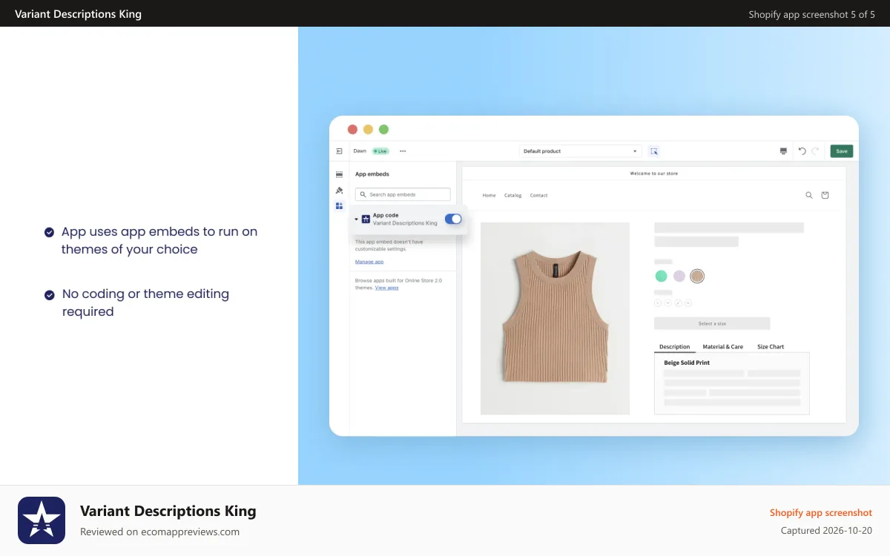Viewport: 890px width, 556px height.
Task: Click the Undo arrow
Action: tap(802, 151)
